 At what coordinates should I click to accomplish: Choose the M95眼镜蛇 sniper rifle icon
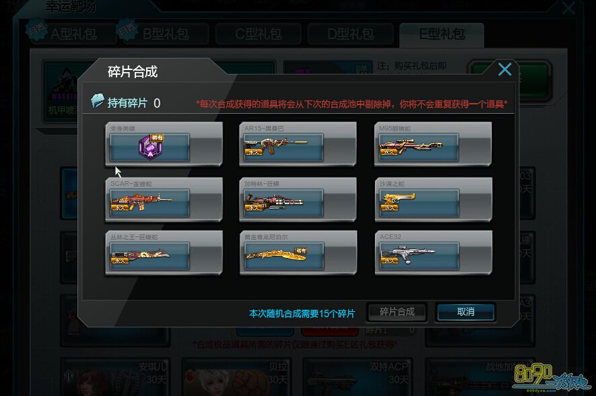411,146
